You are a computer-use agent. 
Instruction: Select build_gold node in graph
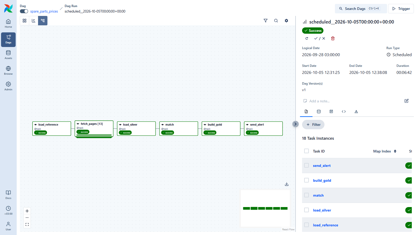pos(221,128)
